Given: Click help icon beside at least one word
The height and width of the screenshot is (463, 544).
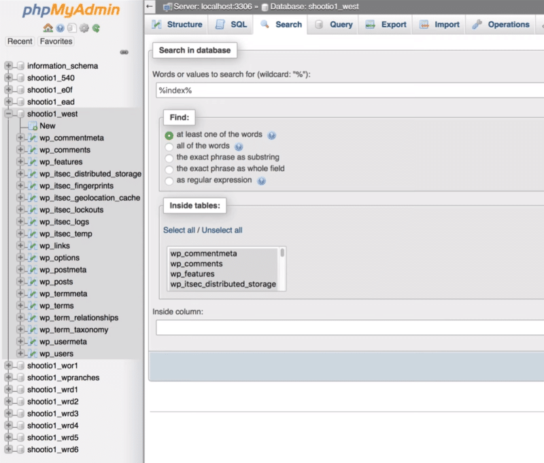Looking at the screenshot, I should pos(271,135).
